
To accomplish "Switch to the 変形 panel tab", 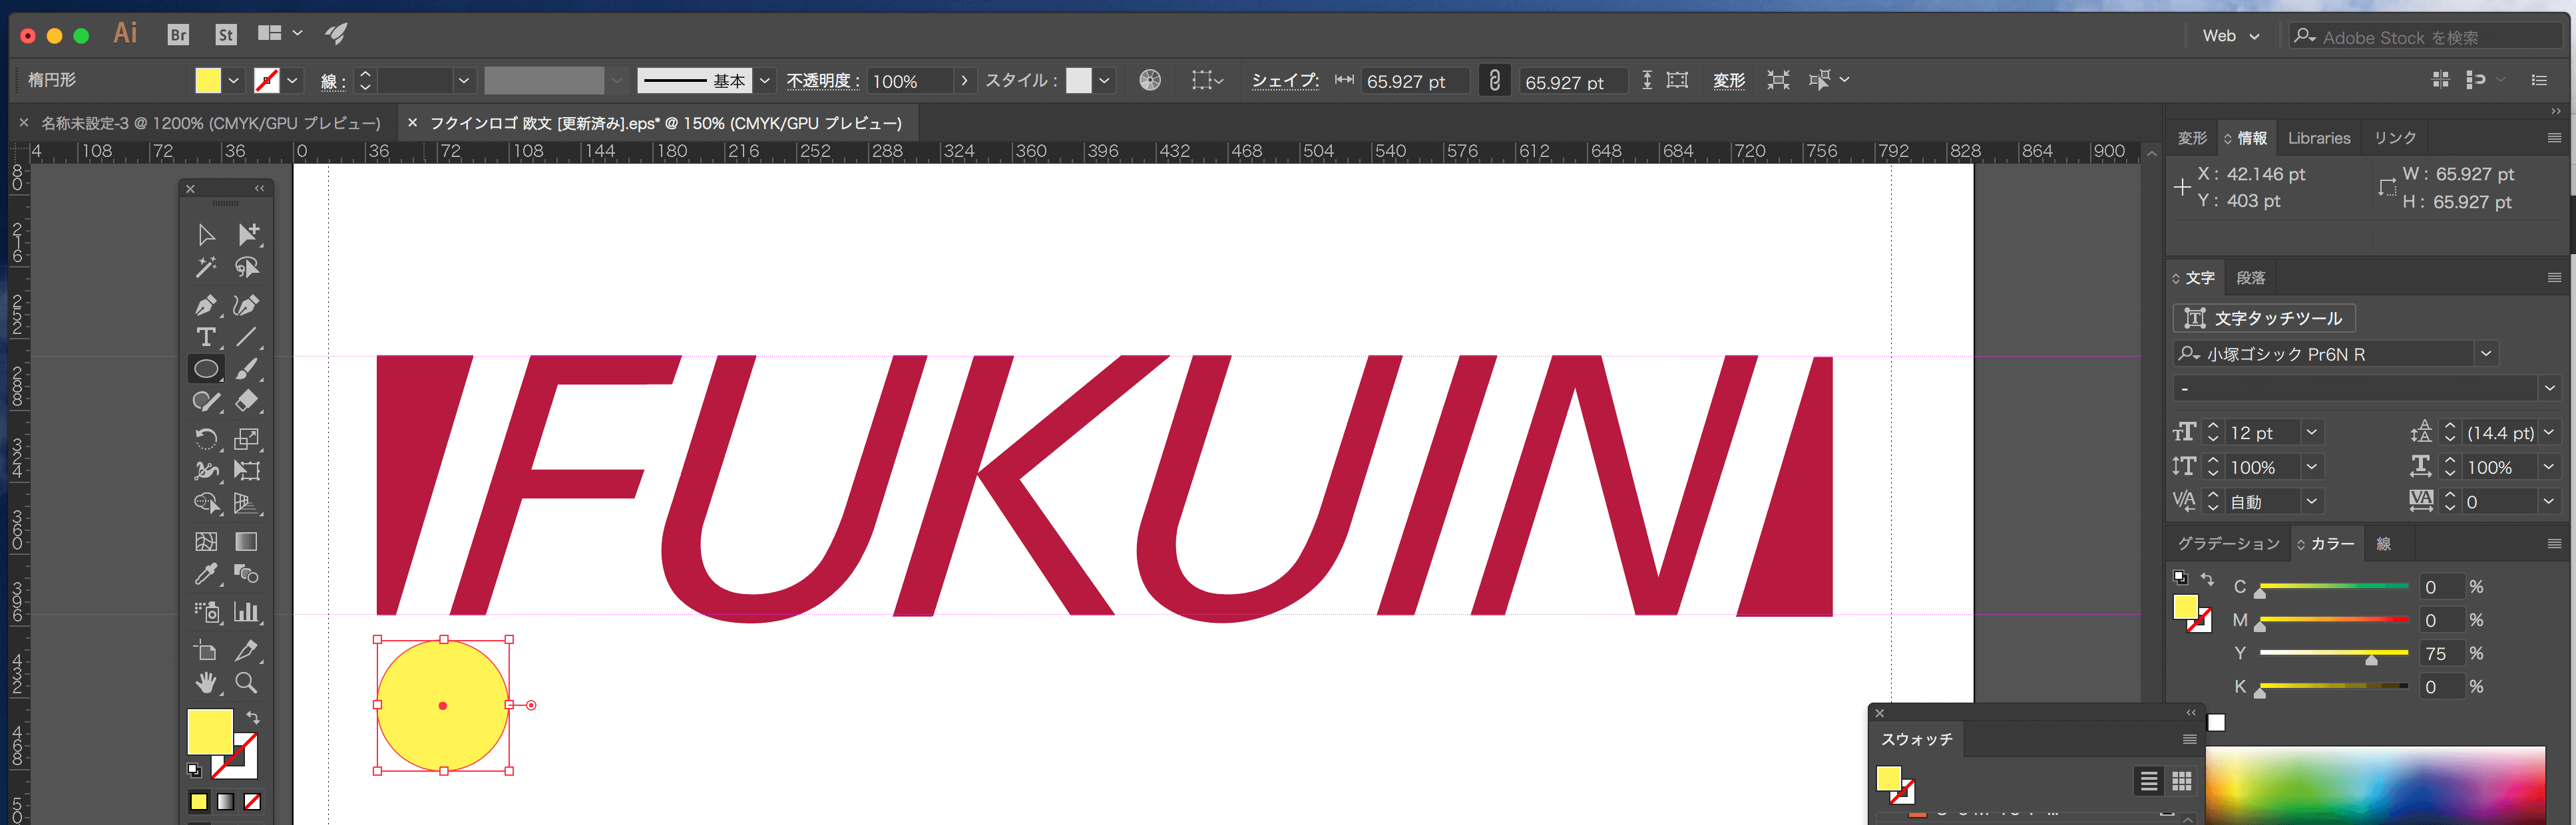I will [2192, 138].
